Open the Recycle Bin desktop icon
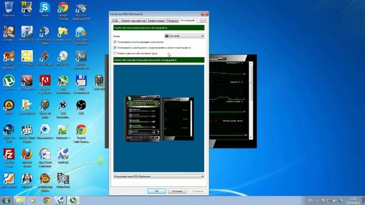This screenshot has width=365, height=205. coord(9,9)
